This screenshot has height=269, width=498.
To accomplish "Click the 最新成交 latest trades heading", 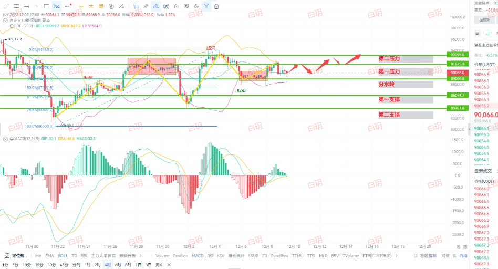I will [483, 171].
